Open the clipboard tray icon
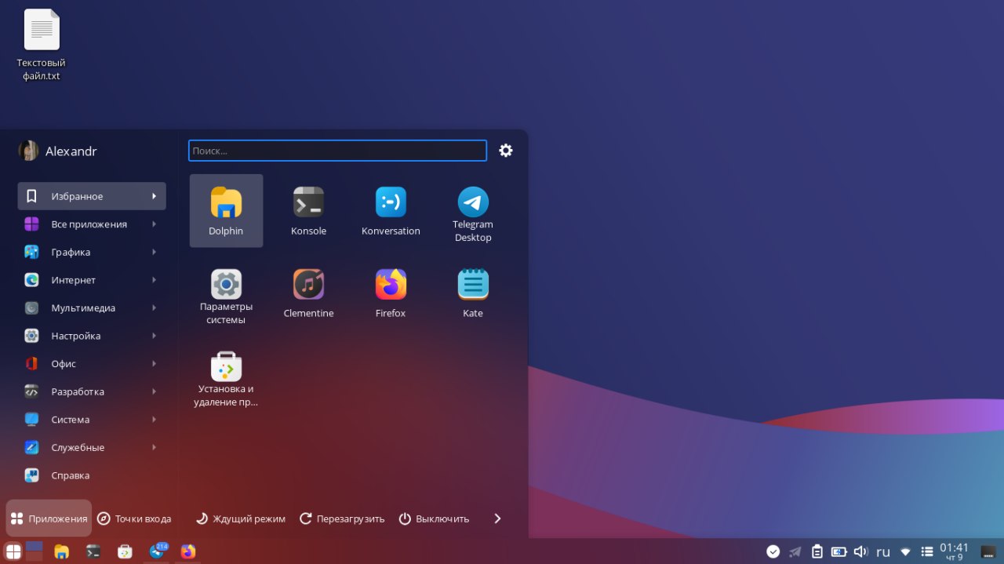This screenshot has height=564, width=1004. [817, 551]
